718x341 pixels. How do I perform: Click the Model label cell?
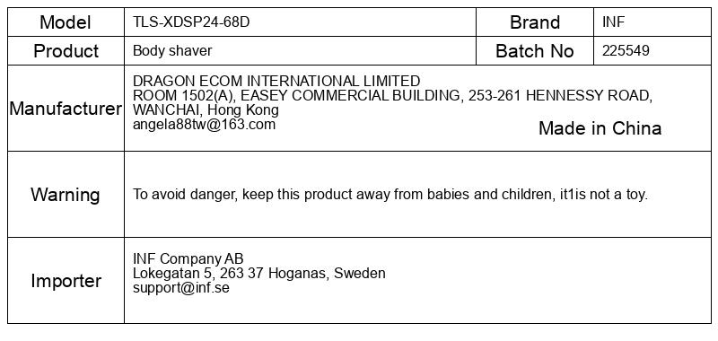(66, 22)
